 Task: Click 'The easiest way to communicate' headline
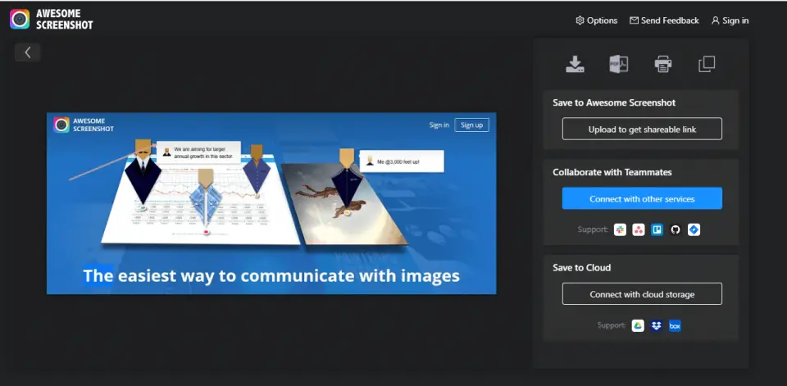tap(271, 275)
